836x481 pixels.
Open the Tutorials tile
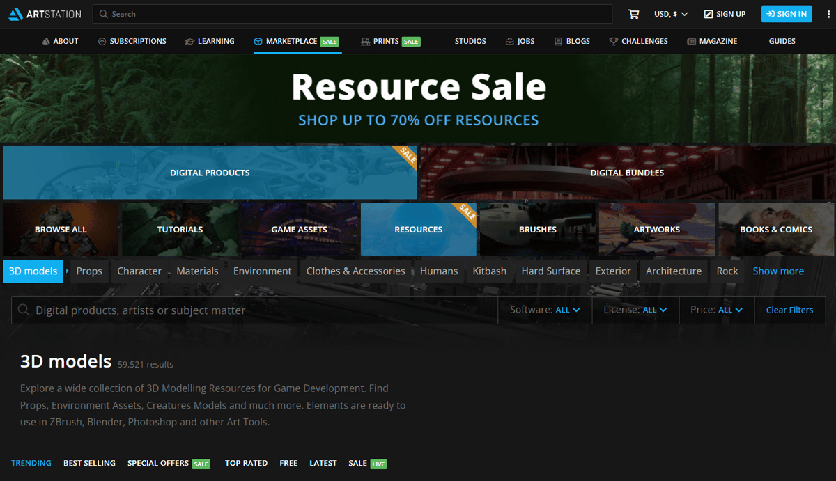(180, 230)
